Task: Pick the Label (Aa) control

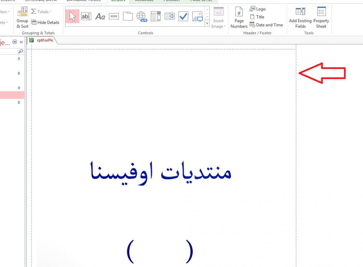Action: [100, 16]
